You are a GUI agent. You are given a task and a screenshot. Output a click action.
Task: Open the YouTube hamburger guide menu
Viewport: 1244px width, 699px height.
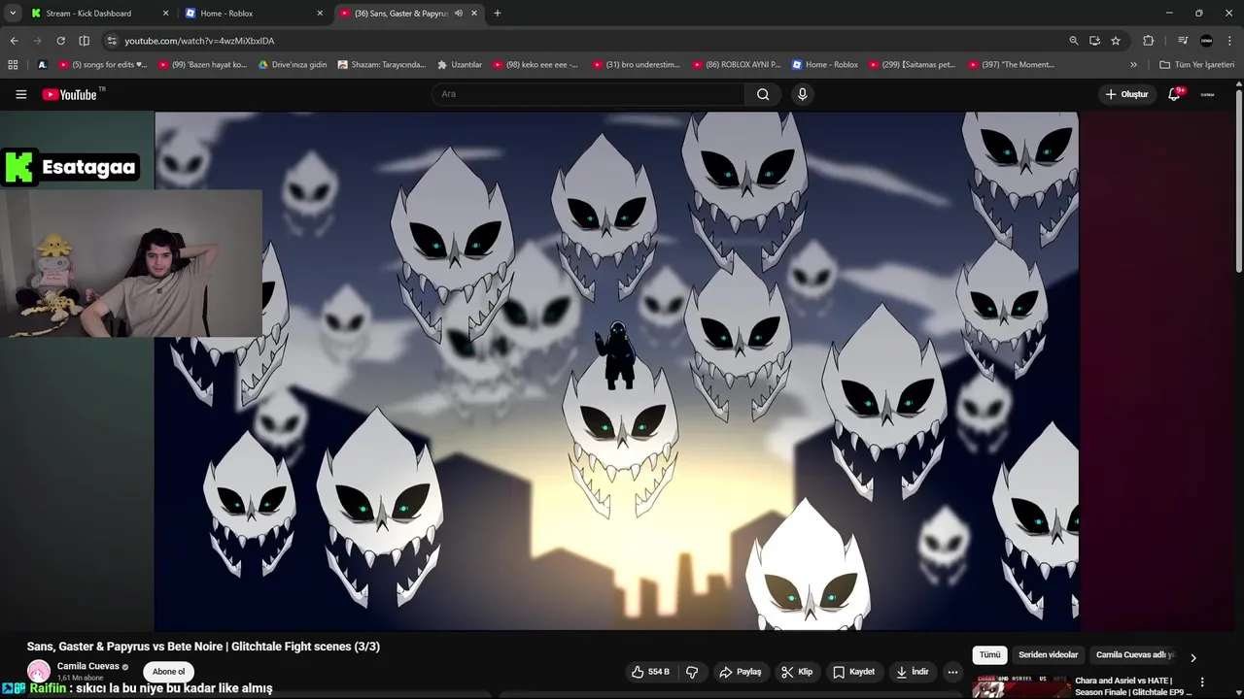coord(20,94)
